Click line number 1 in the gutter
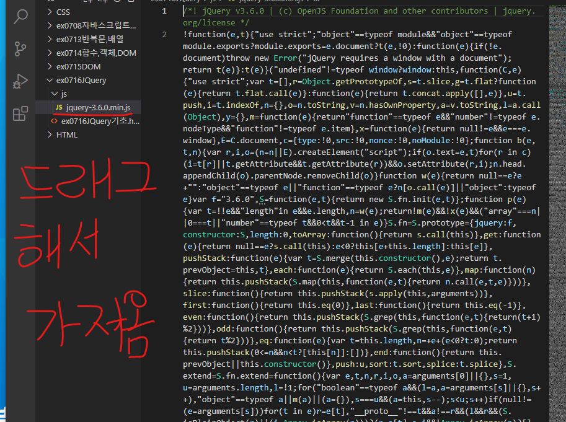566x422 pixels. pos(164,11)
